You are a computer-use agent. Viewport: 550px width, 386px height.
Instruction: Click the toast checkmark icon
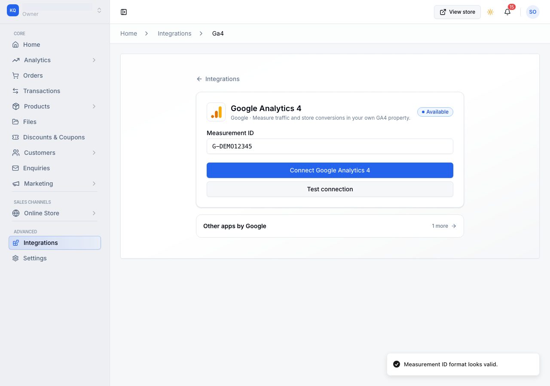[x=397, y=365]
